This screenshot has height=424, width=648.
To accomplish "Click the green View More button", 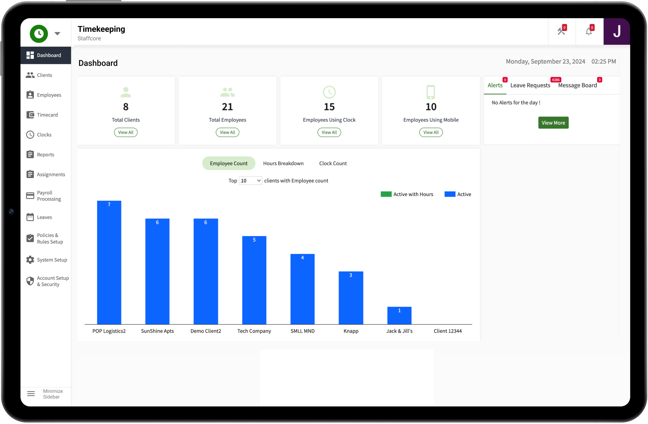I will 553,123.
